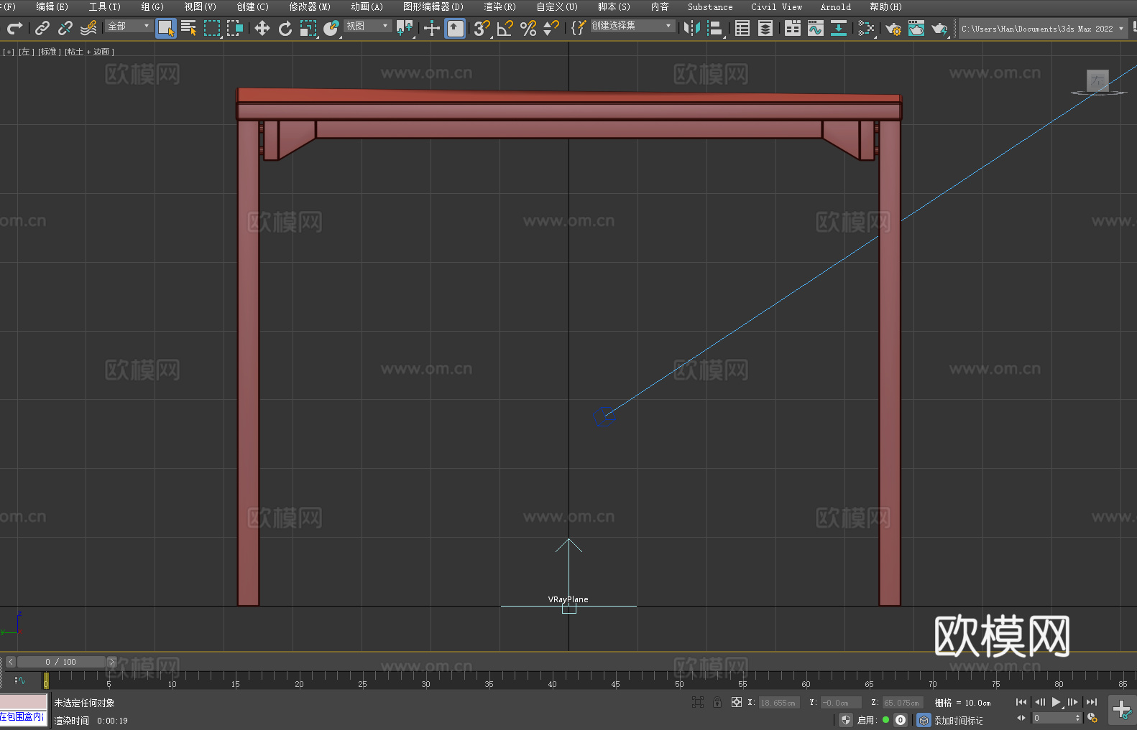This screenshot has height=730, width=1137.
Task: Open the viewport [左] view label menu
Action: (26, 52)
